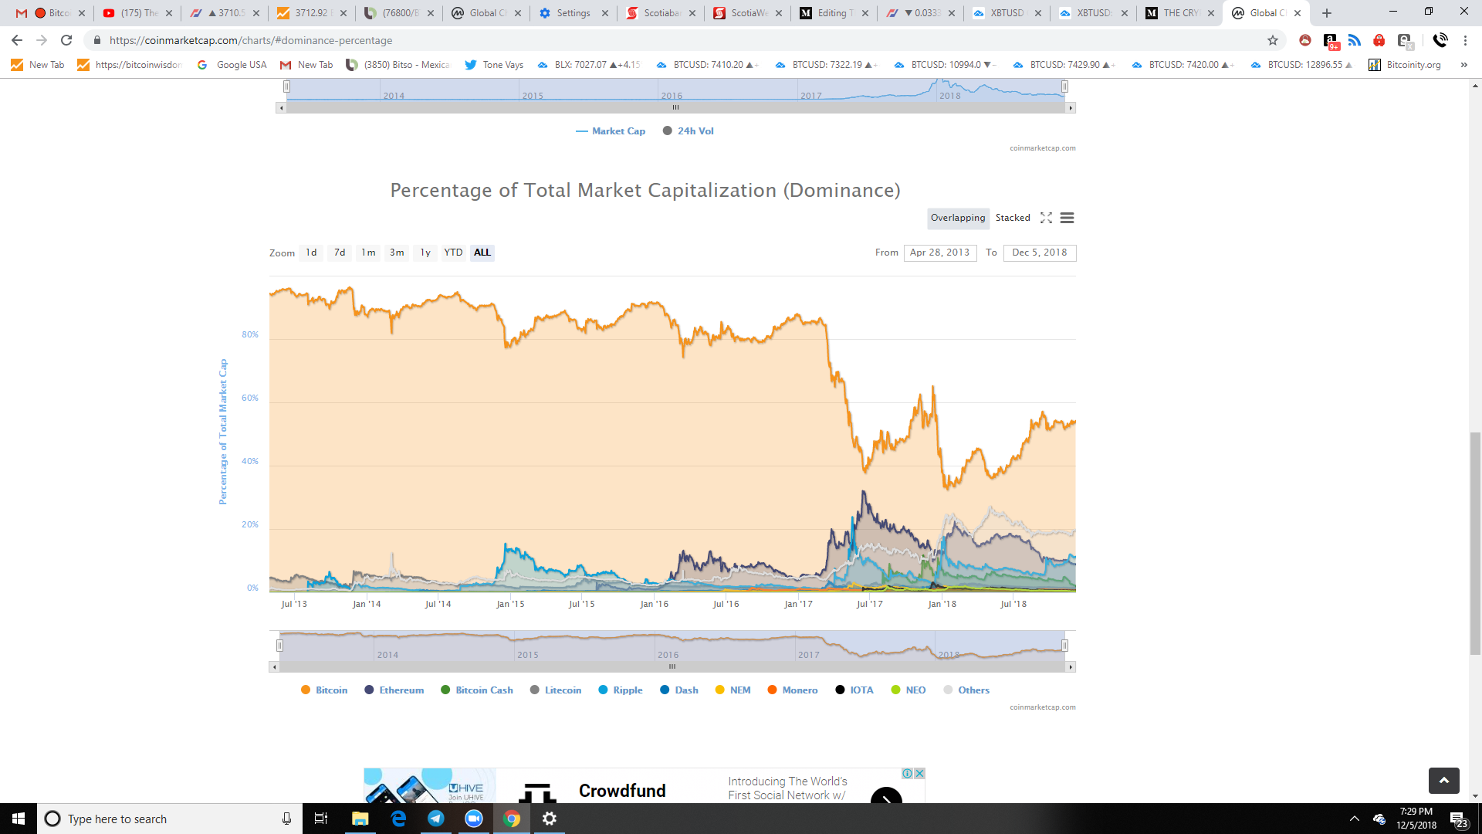Image resolution: width=1482 pixels, height=834 pixels.
Task: Toggle Market Cap series in upper legend
Action: point(611,131)
